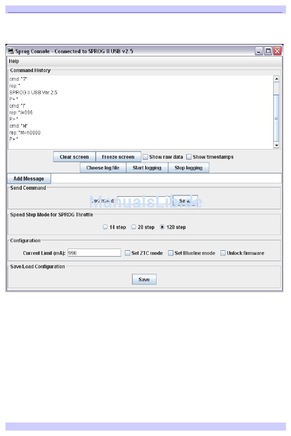Click the Current Limit (mA) field
Image resolution: width=291 pixels, height=436 pixels.
click(x=94, y=253)
